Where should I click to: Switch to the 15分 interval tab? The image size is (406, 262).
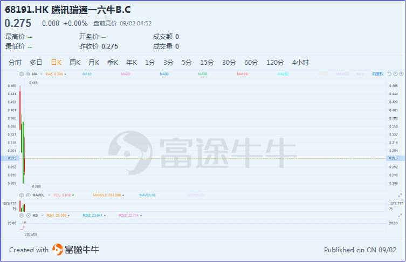pyautogui.click(x=207, y=63)
